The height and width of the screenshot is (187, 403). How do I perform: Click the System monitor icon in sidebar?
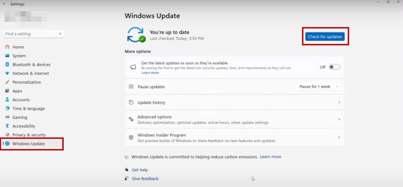pos(7,56)
